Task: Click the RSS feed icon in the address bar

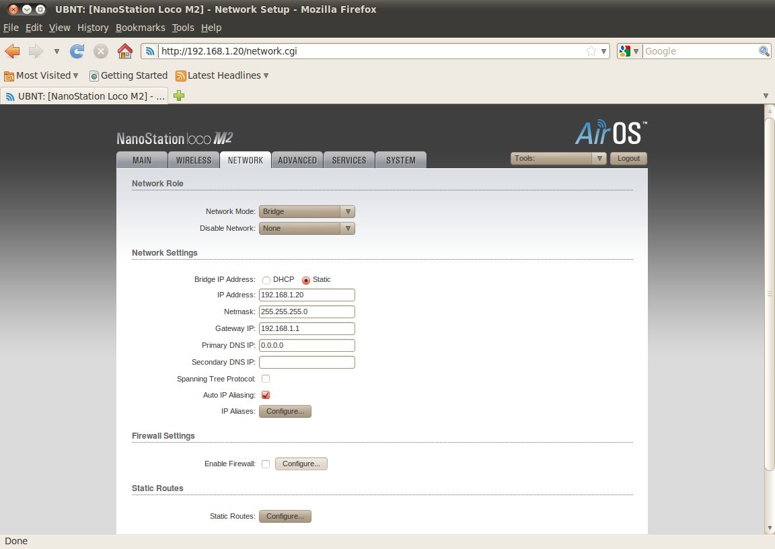Action: [151, 51]
